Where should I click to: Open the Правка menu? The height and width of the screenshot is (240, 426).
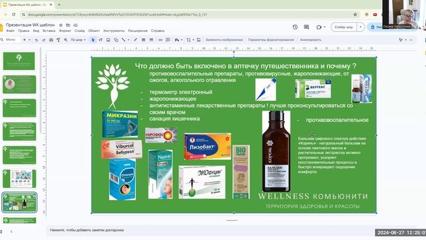click(x=24, y=31)
